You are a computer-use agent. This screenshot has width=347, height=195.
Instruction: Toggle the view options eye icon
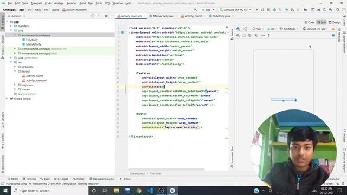tap(238, 35)
